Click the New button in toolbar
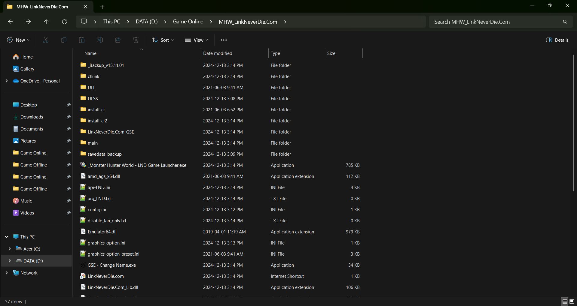This screenshot has width=577, height=306. coord(18,40)
